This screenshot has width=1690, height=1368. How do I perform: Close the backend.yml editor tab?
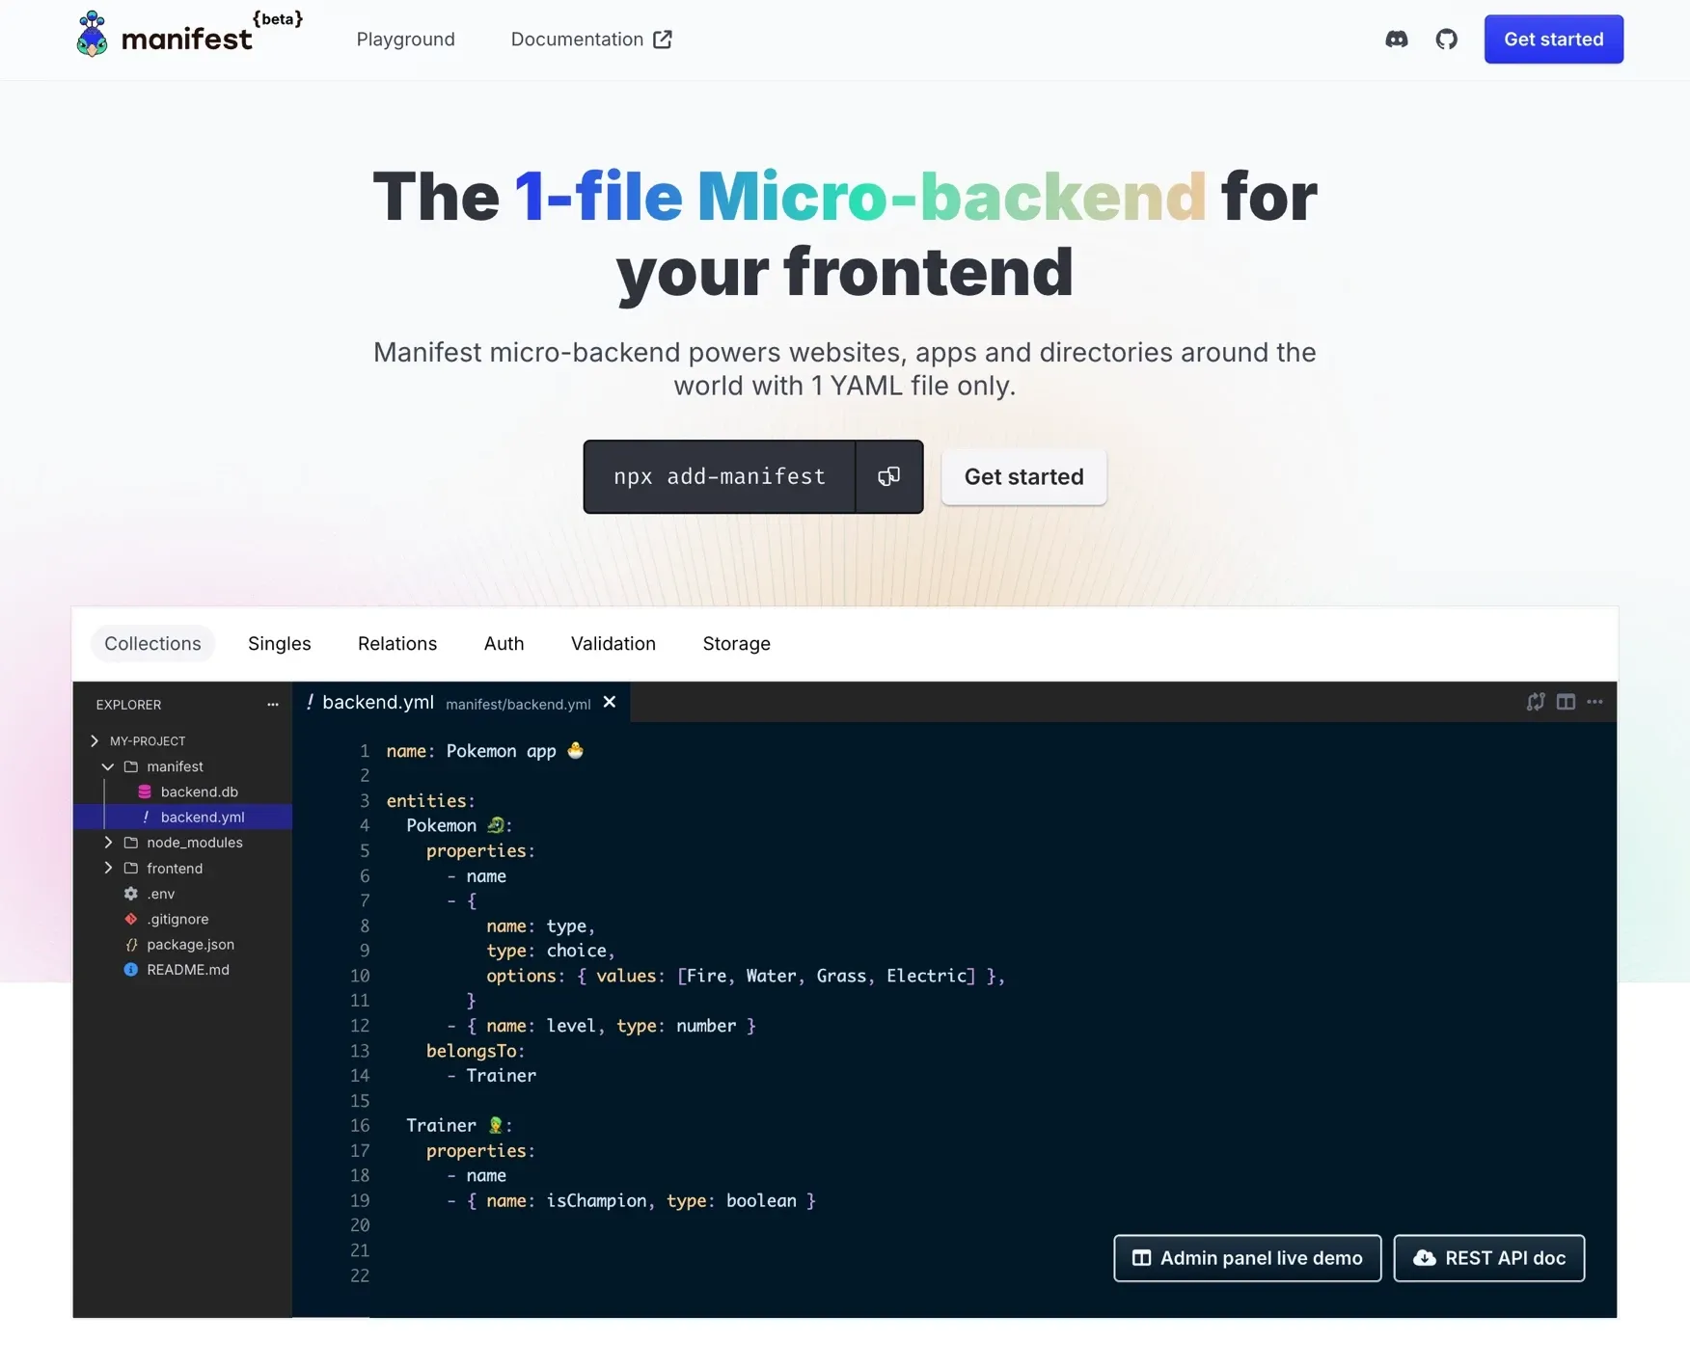[610, 703]
